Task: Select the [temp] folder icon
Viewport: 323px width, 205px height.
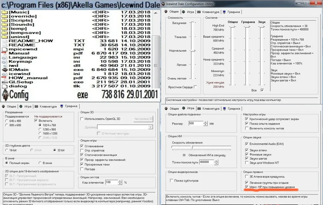Action: [x=5, y=29]
